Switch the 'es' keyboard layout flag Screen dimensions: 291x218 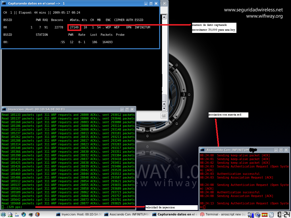pos(265,215)
